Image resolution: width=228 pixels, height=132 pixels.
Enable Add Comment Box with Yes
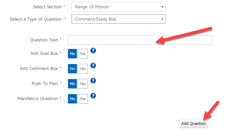[82, 69]
